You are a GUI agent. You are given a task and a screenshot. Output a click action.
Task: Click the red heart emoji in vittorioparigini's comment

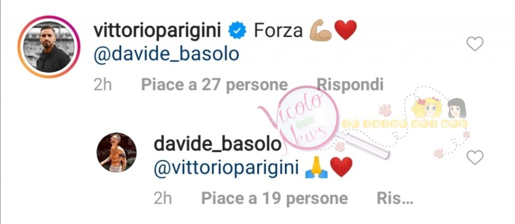click(345, 31)
